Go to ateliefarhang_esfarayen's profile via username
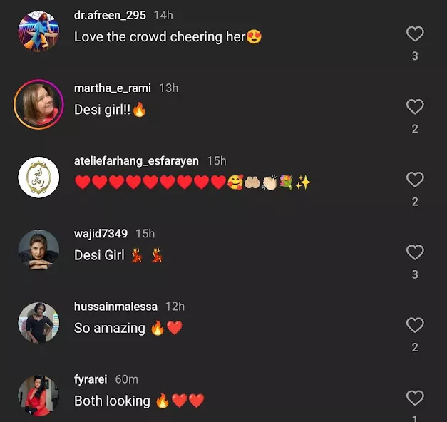The width and height of the screenshot is (447, 422). 136,160
